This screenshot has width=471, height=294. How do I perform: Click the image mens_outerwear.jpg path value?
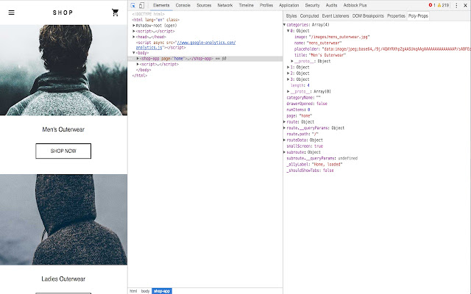pyautogui.click(x=339, y=37)
